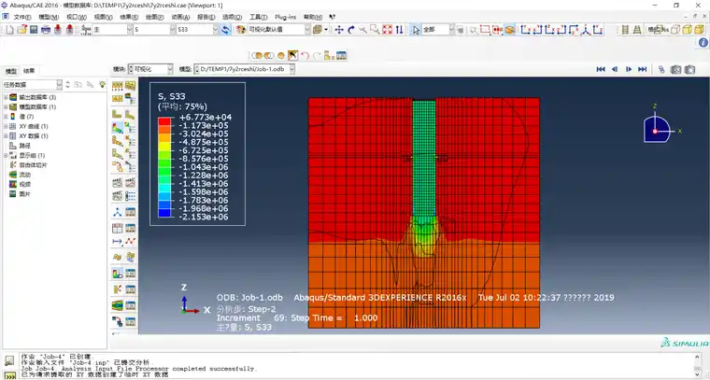Click the Activate view cut icon
Screen dimensions: 710x380
tap(118, 274)
